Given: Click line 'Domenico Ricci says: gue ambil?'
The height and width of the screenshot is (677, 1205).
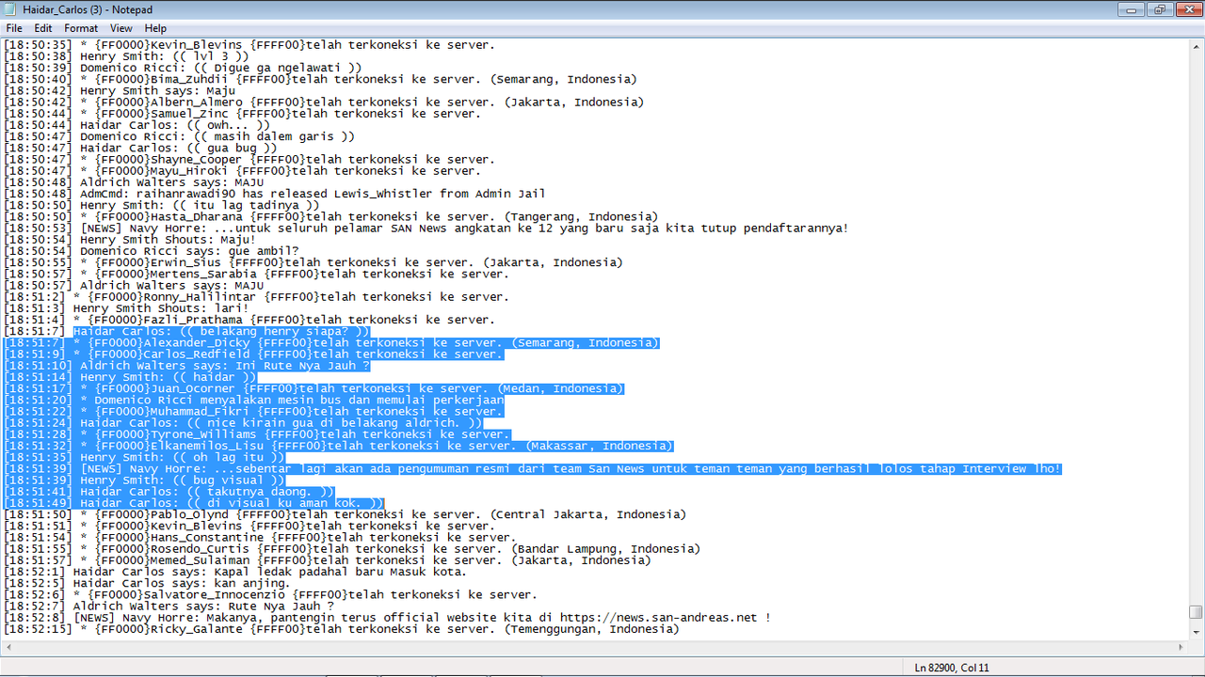Looking at the screenshot, I should pos(152,251).
